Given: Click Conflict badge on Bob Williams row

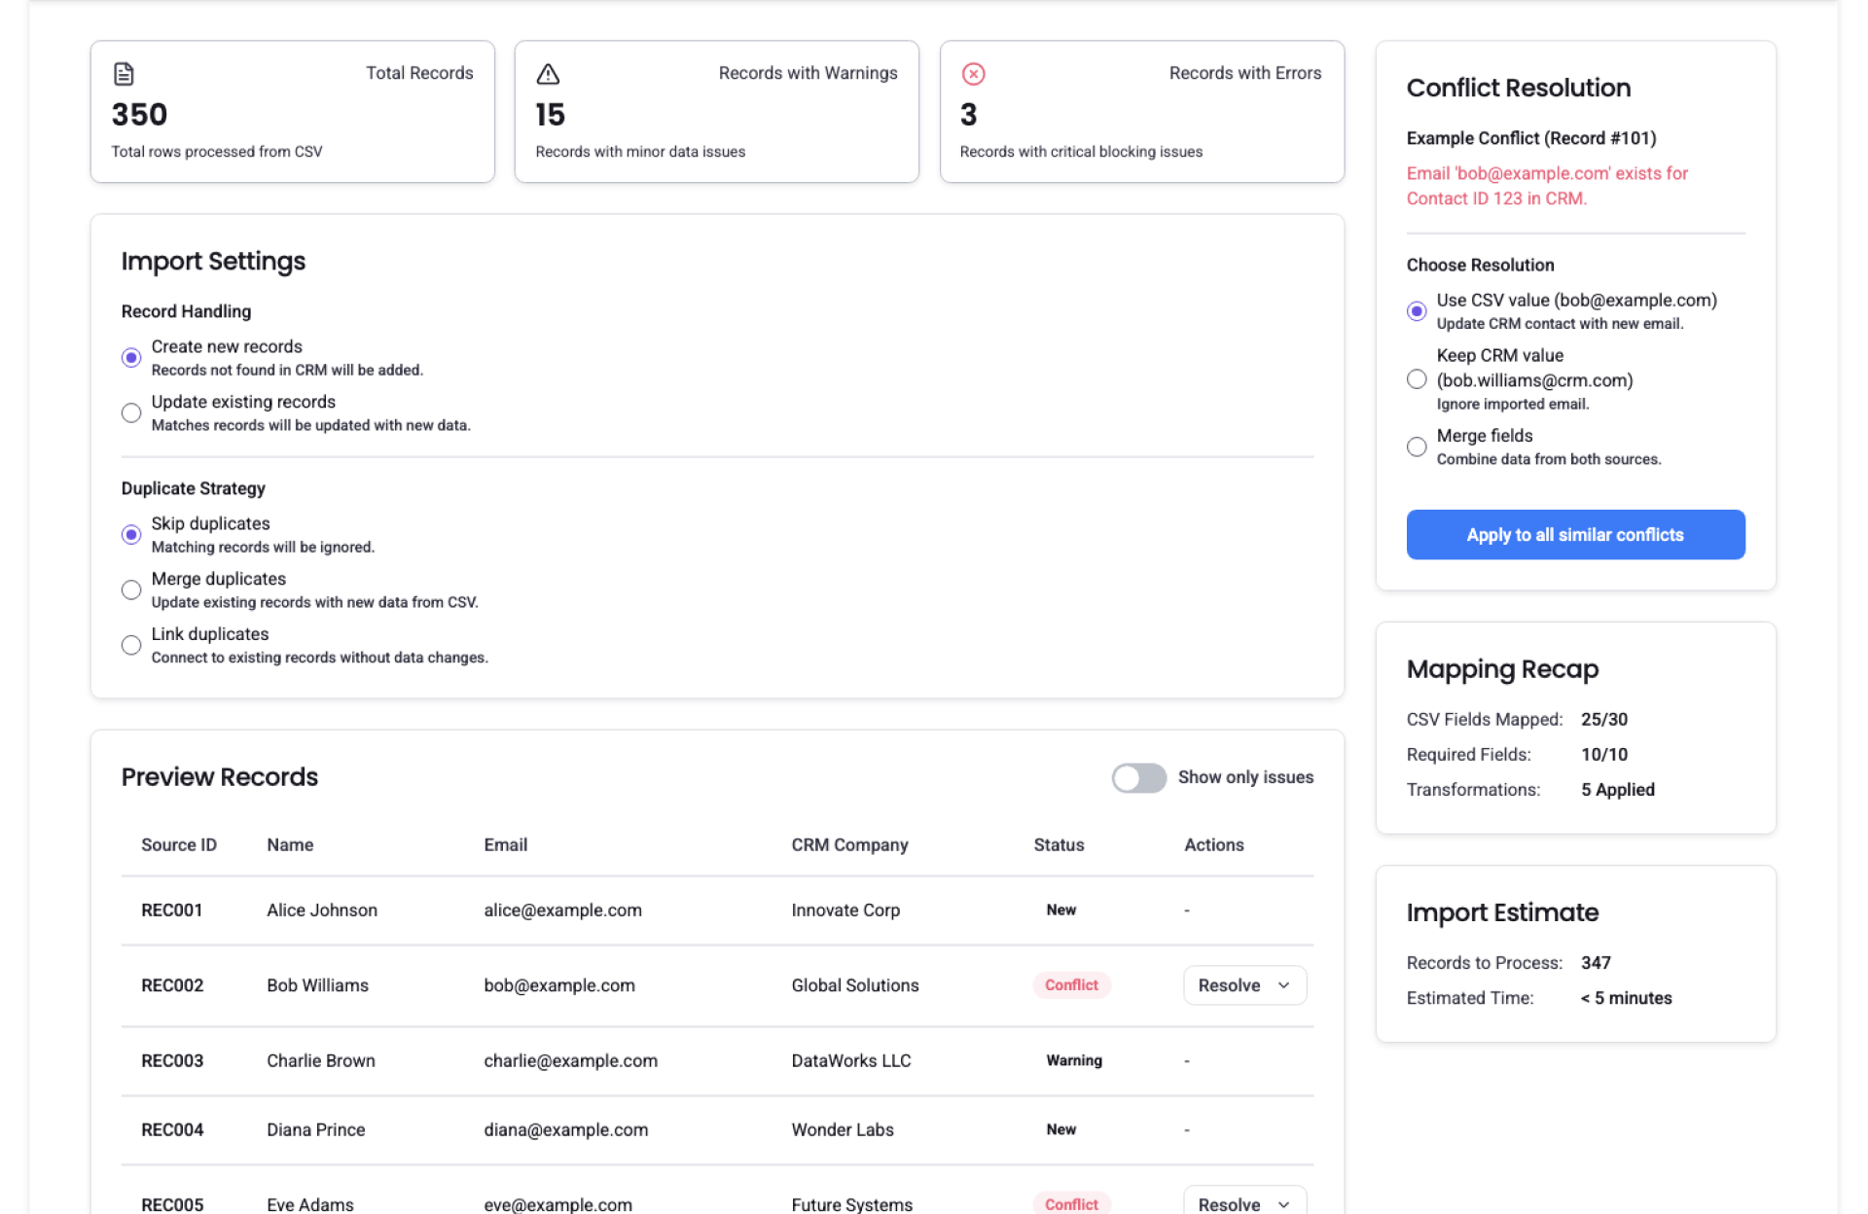Looking at the screenshot, I should click(x=1071, y=985).
